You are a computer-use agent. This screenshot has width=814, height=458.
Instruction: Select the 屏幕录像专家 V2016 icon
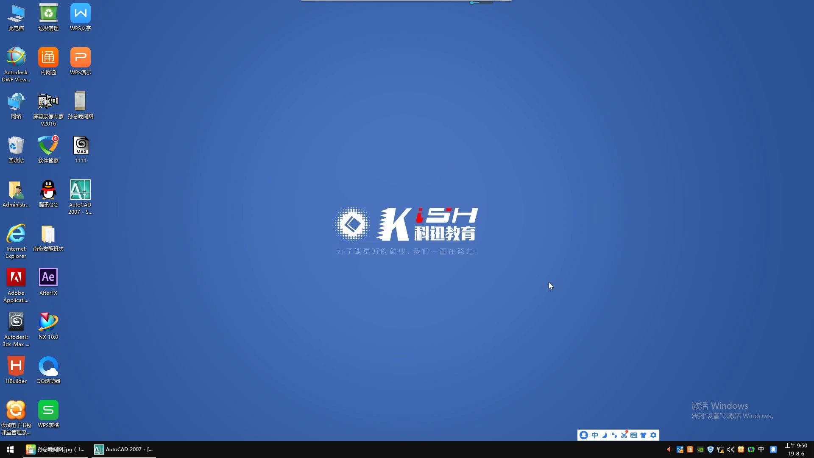pyautogui.click(x=48, y=109)
